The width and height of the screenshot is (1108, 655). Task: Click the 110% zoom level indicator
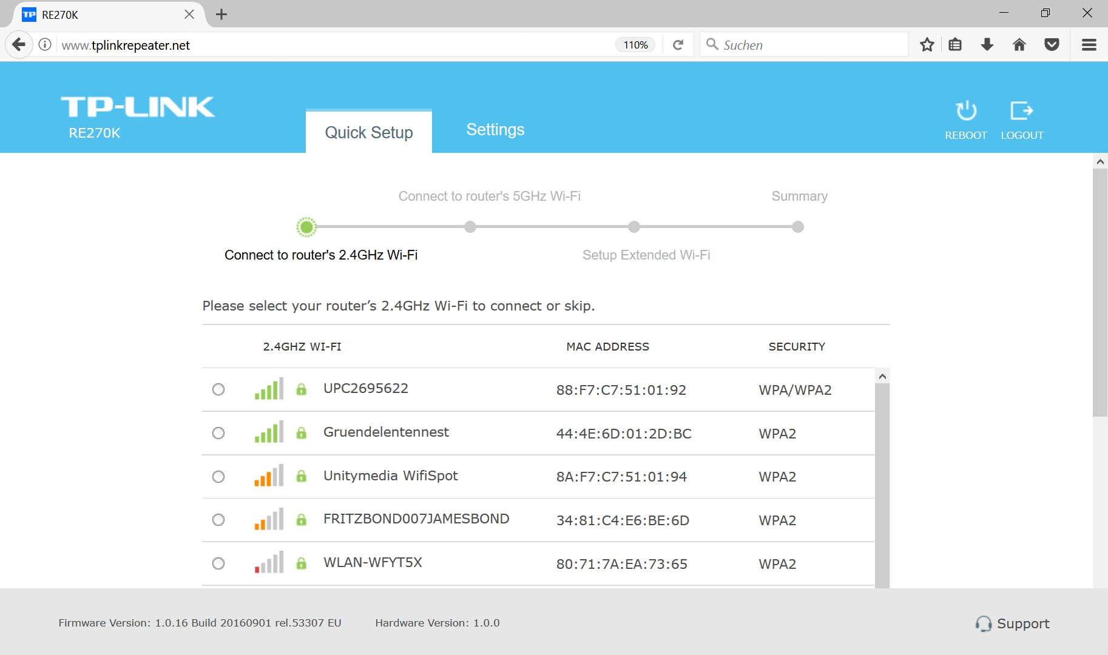(635, 45)
